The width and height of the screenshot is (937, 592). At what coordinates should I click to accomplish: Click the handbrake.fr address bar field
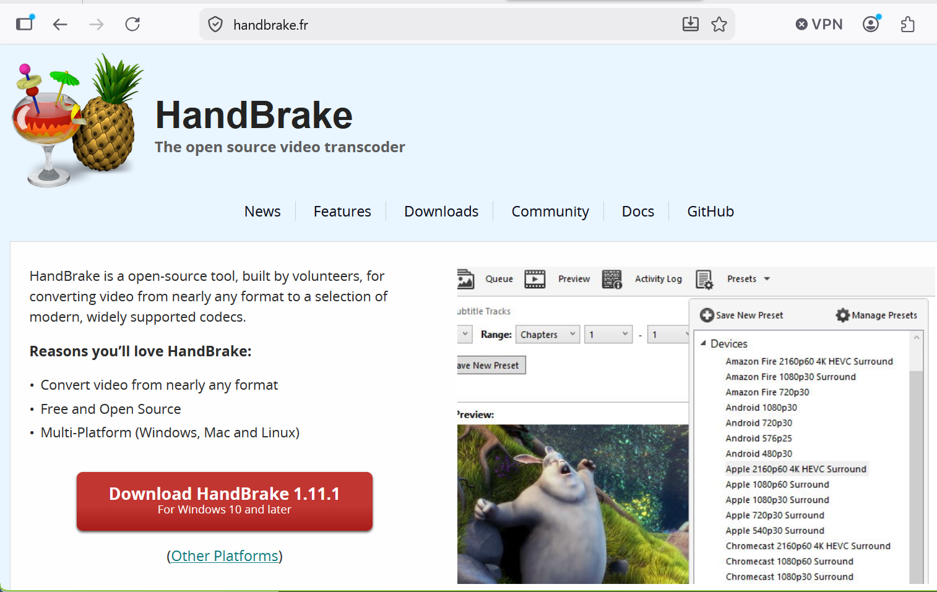[433, 25]
